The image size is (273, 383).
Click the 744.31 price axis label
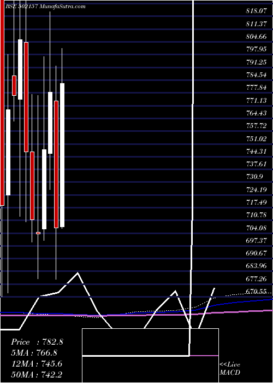(256, 152)
